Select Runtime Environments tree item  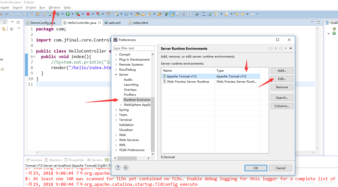pos(137,100)
